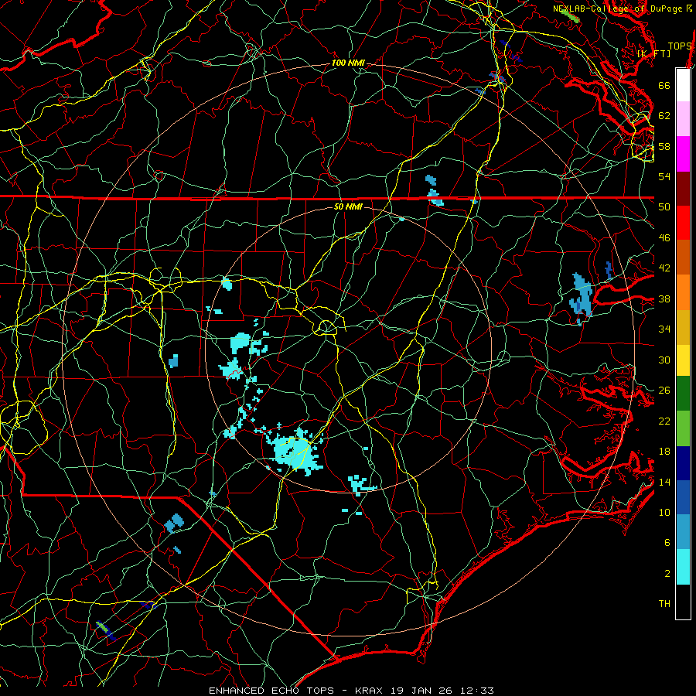Image resolution: width=696 pixels, height=696 pixels.
Task: Click the "KRAX" station identifier
Action: [370, 691]
